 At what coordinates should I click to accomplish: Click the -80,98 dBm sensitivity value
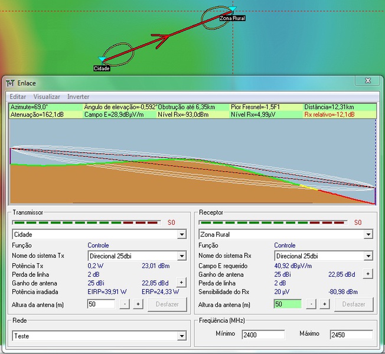(x=342, y=291)
